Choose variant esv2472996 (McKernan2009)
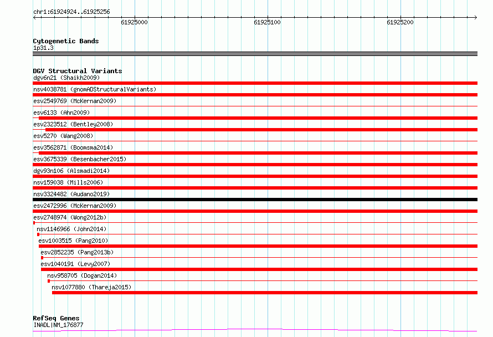 [x=75, y=206]
